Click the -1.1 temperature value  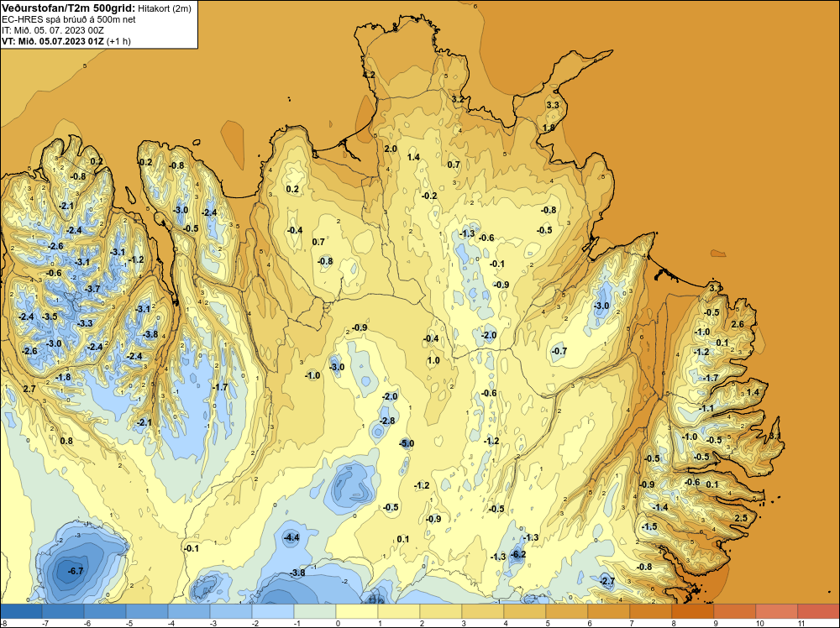[x=706, y=409]
